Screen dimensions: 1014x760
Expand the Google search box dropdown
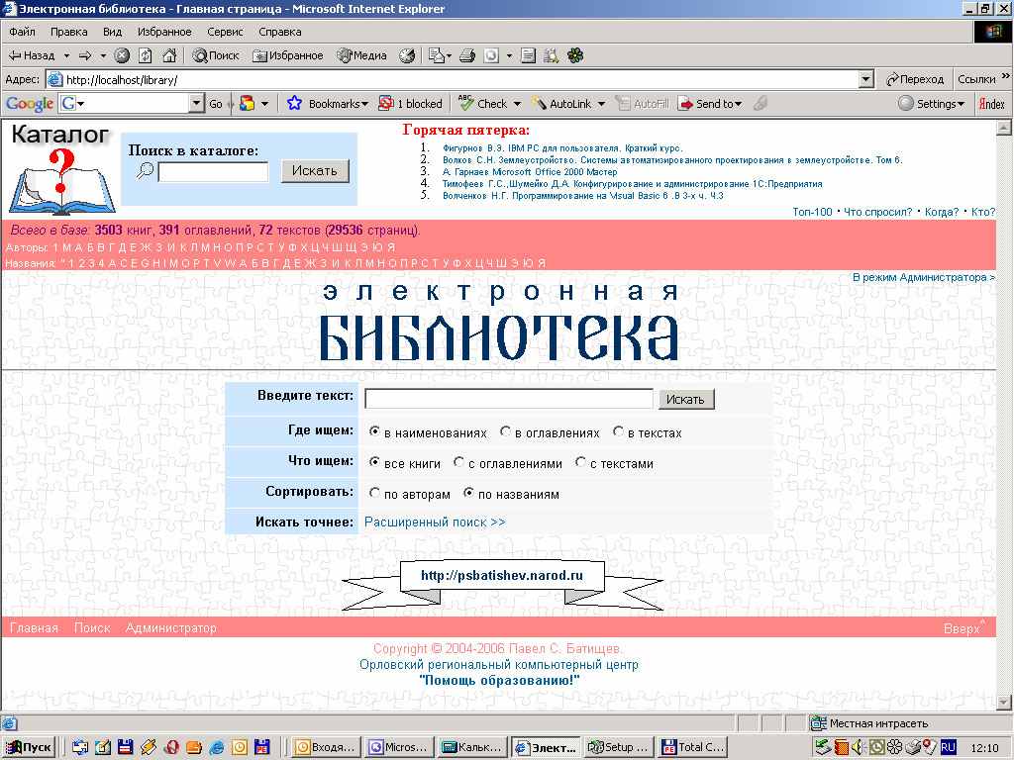pos(197,103)
